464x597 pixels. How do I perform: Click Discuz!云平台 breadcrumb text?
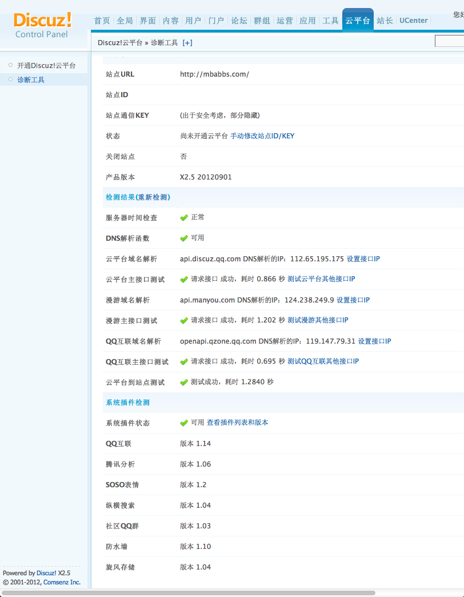click(120, 43)
